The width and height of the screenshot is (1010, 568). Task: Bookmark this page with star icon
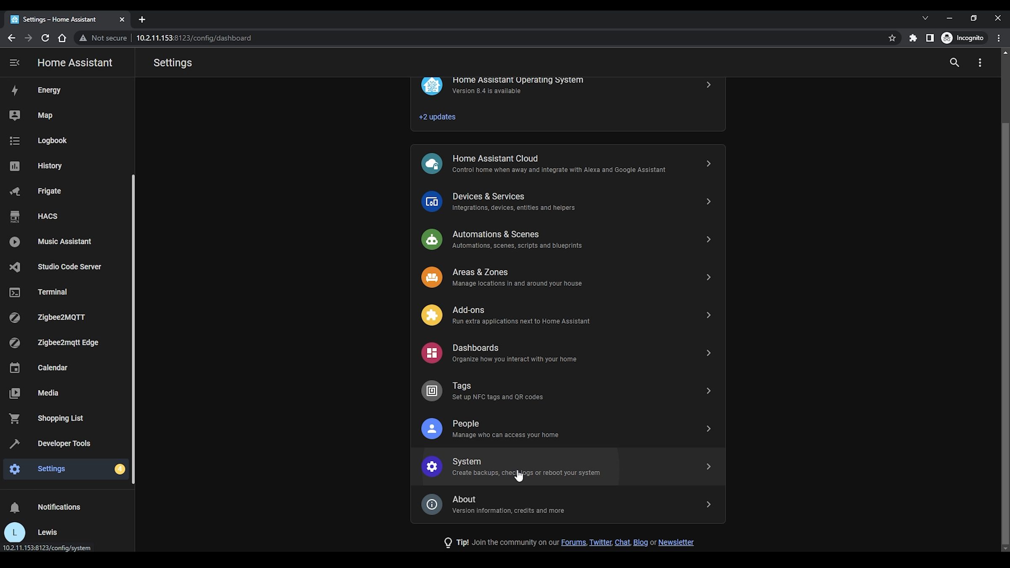coord(892,38)
